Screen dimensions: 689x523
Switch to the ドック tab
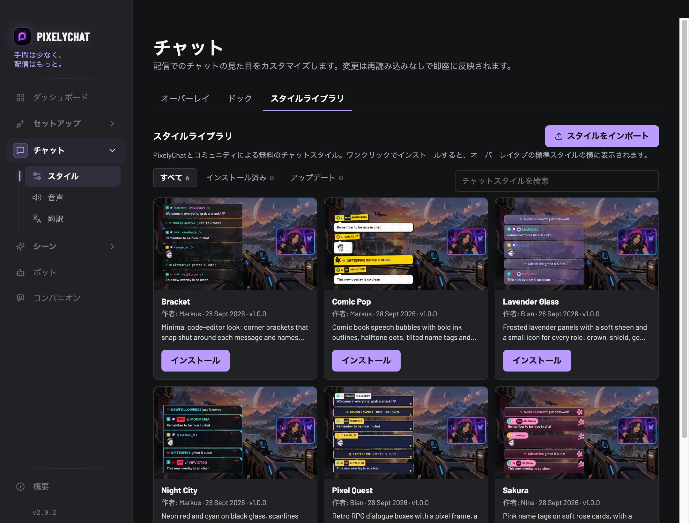[240, 99]
